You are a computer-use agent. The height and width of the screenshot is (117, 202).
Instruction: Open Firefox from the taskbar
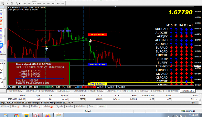click(48, 115)
